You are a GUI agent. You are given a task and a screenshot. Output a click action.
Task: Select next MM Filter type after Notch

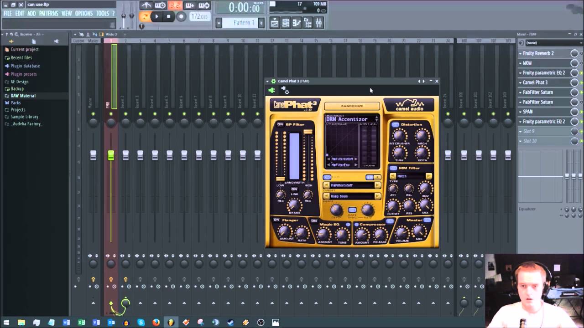pyautogui.click(x=428, y=176)
